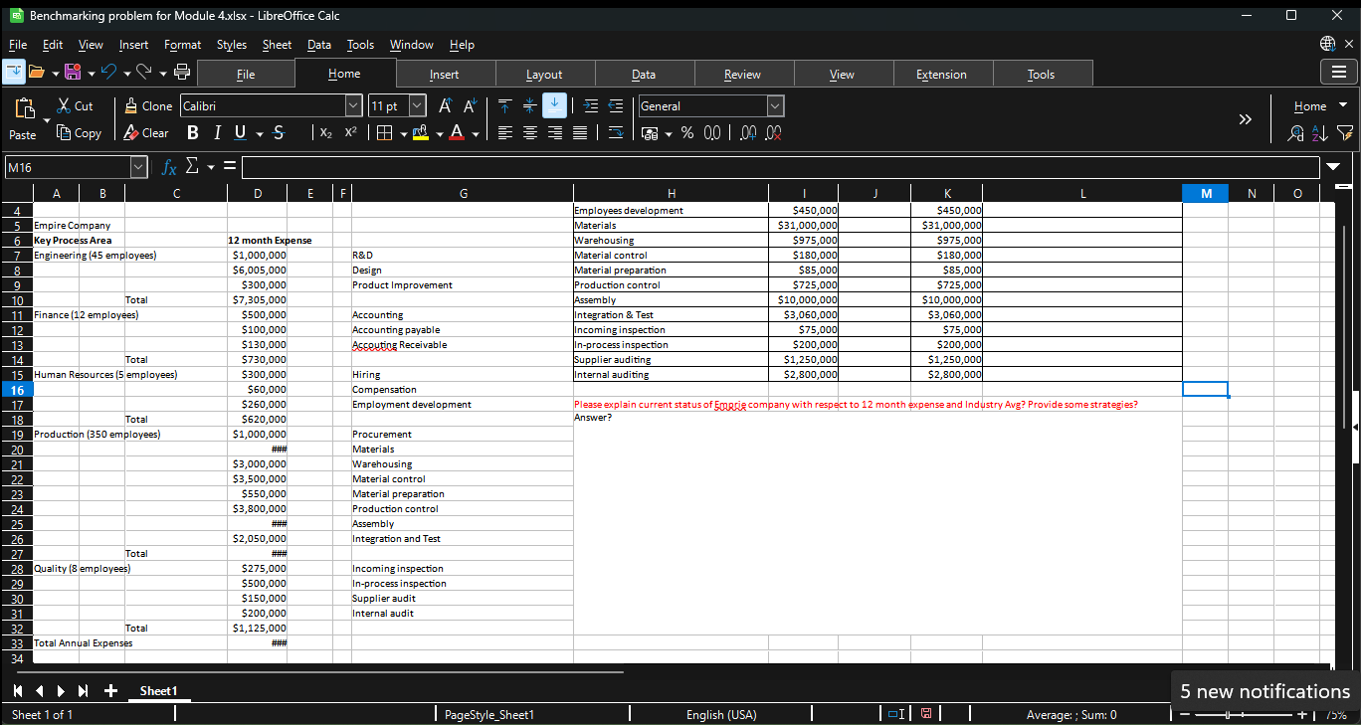Click the Clone formatting button
The height and width of the screenshot is (725, 1361).
[x=148, y=106]
